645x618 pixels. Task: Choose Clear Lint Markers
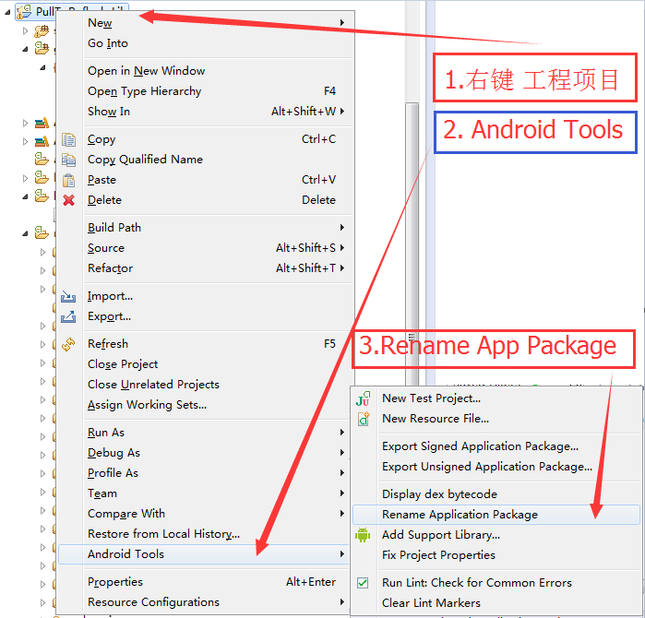coord(496,603)
